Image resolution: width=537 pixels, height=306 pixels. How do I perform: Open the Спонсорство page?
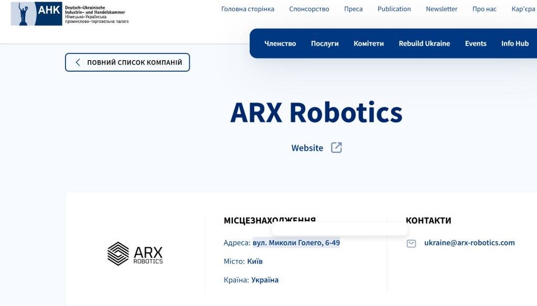click(309, 9)
